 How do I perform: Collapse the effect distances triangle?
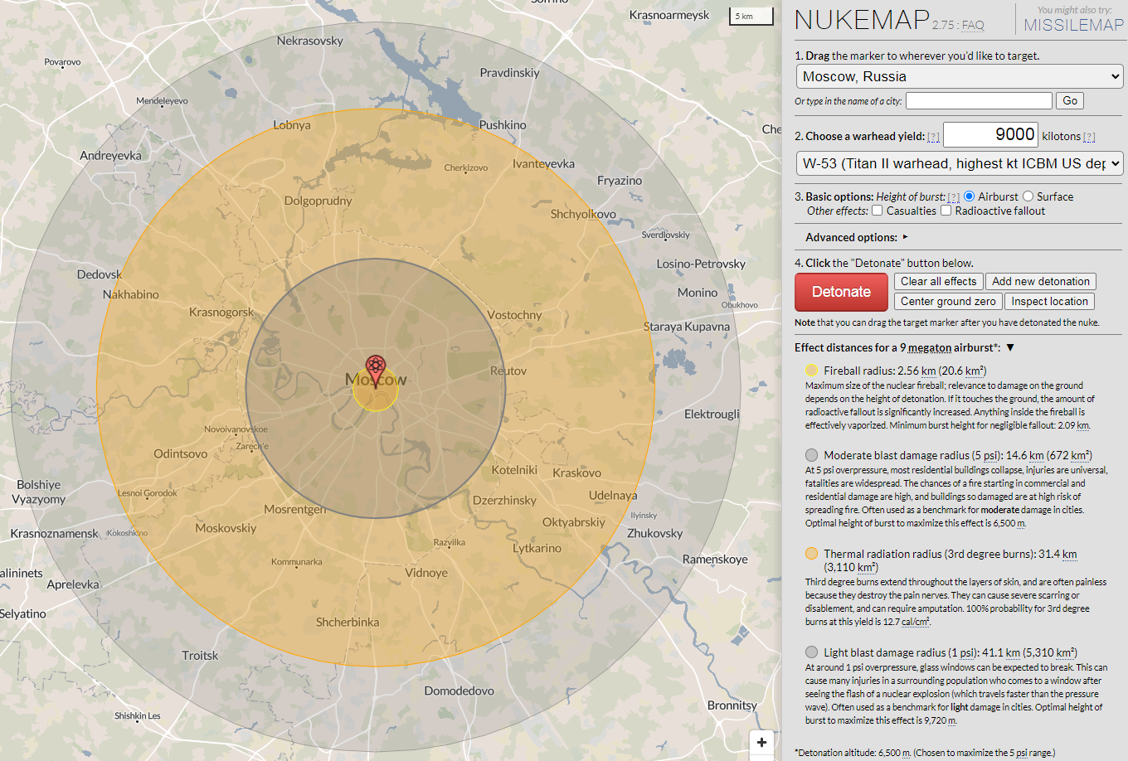(1010, 347)
